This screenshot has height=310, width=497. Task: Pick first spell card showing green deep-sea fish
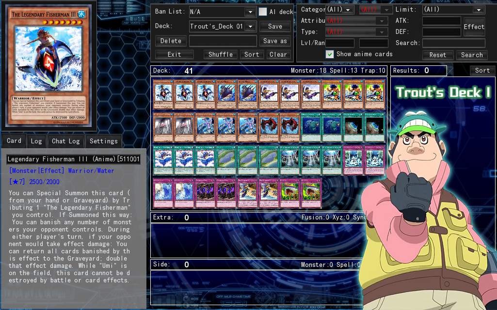(311, 127)
